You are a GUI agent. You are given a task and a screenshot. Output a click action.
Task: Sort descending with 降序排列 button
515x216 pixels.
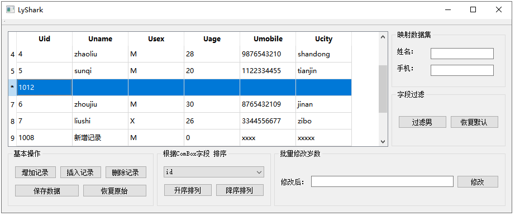240,190
